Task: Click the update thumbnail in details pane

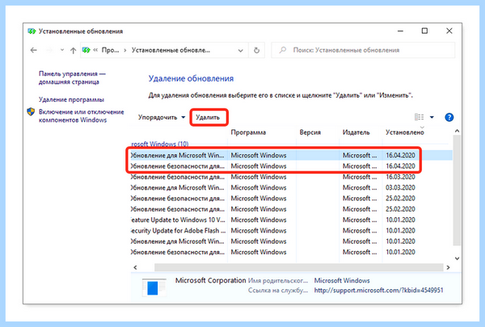Action: (x=153, y=287)
